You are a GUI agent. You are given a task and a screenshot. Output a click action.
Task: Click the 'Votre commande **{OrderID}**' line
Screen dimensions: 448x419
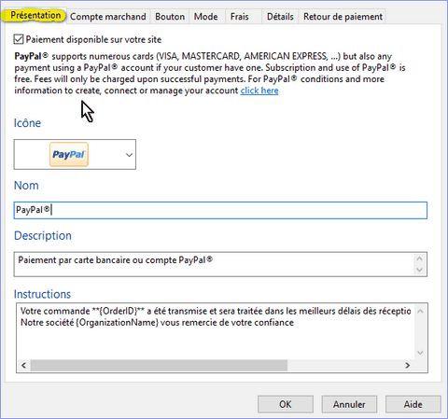(216, 311)
